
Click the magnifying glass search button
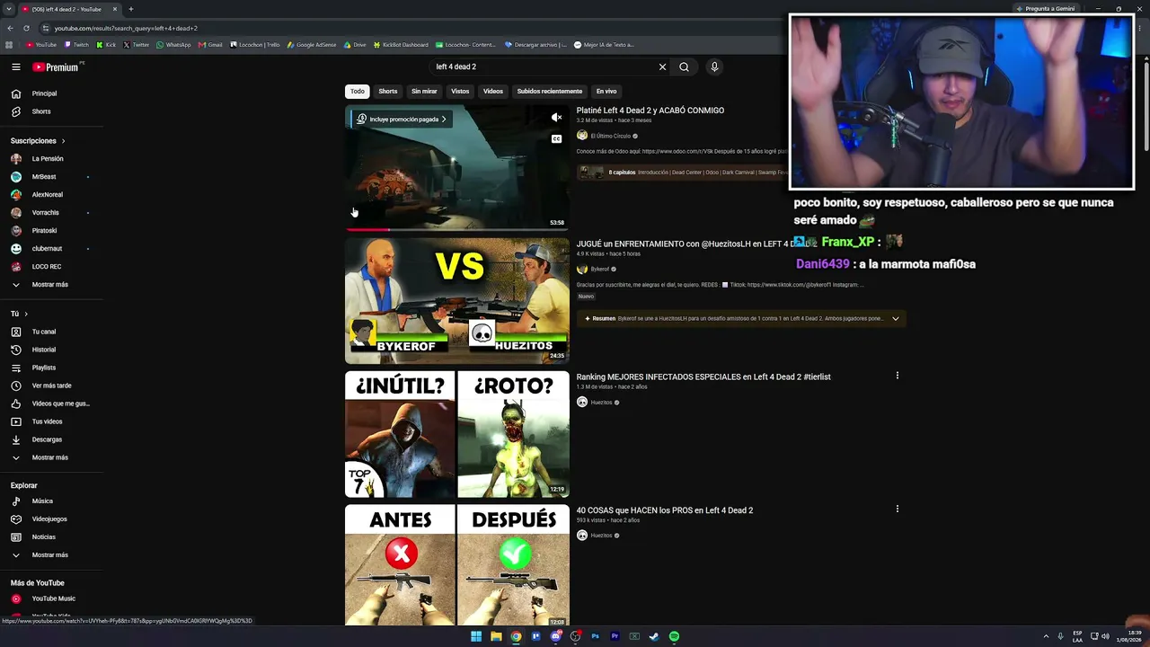tap(684, 66)
